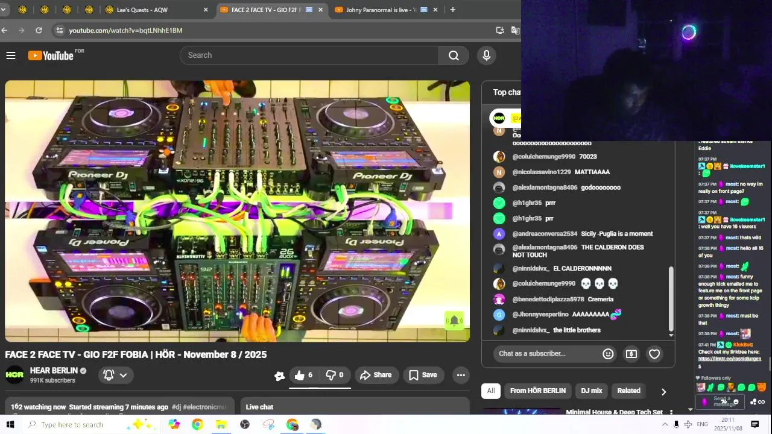Click the Thanks icon beside like button

(x=279, y=376)
